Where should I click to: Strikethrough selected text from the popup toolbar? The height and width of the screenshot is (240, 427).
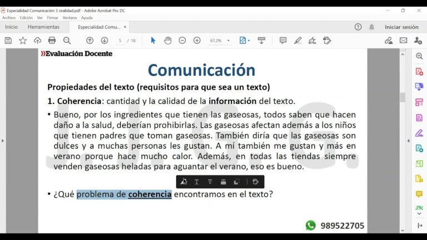tap(210, 182)
